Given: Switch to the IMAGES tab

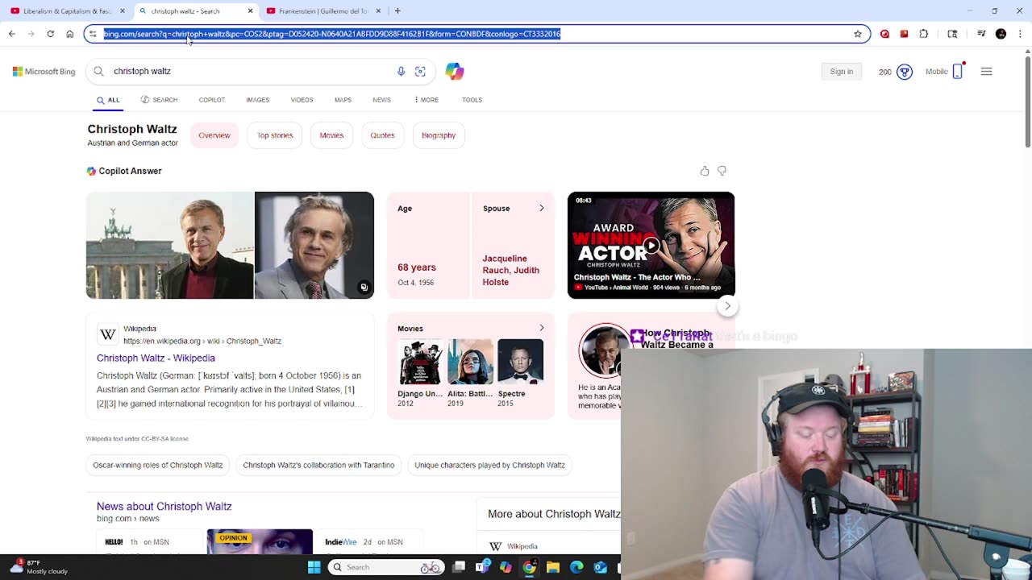Looking at the screenshot, I should (x=258, y=100).
